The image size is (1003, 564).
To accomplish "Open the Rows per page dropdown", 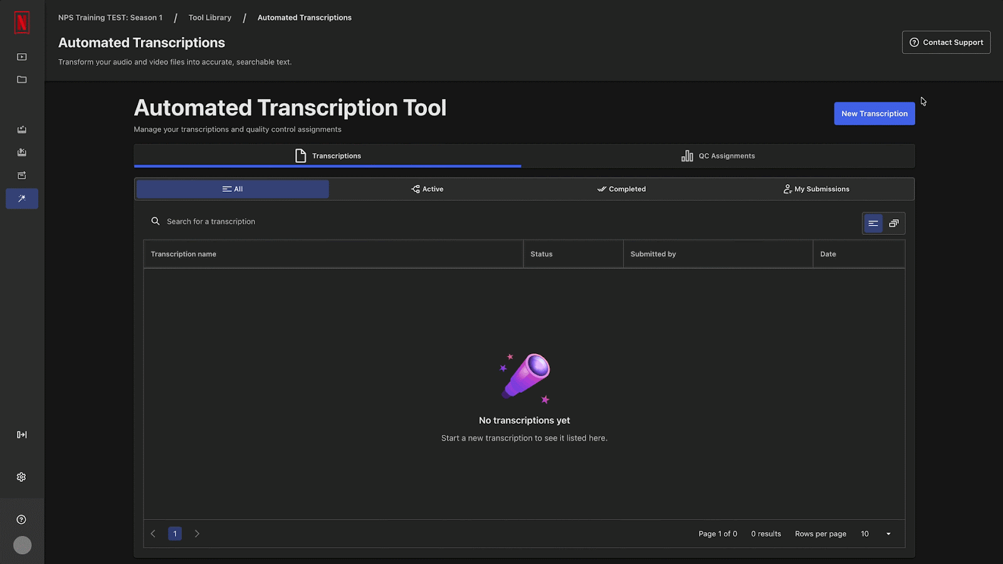I will tap(876, 534).
